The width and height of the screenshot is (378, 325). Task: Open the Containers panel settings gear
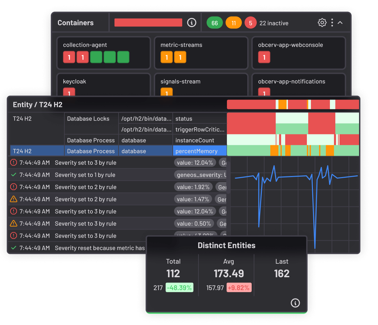(x=322, y=23)
